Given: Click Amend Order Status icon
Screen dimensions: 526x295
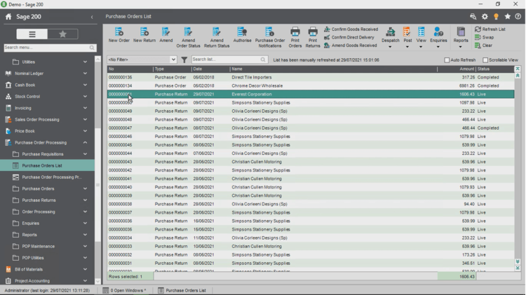Looking at the screenshot, I should tap(188, 37).
